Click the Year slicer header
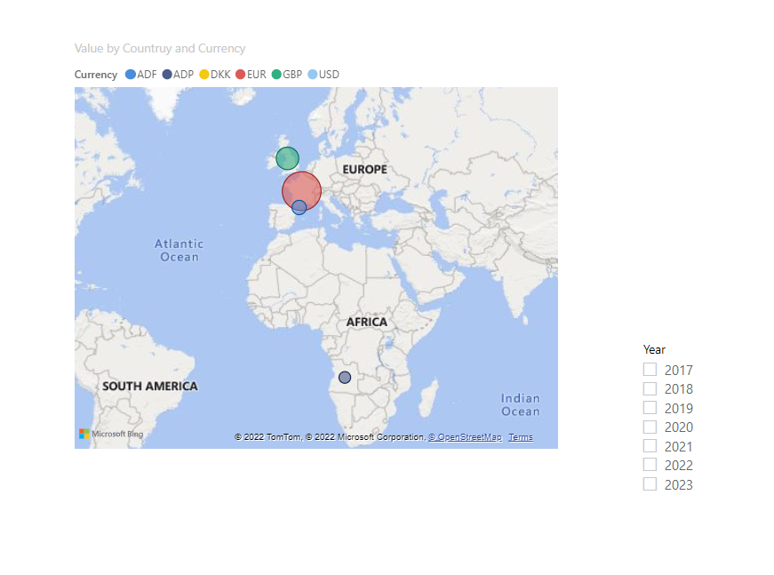The width and height of the screenshot is (774, 575). [x=654, y=349]
